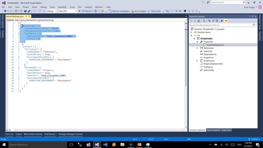This screenshot has height=148, width=263.
Task: Open the Package Manager Console tab
Action: (70, 134)
